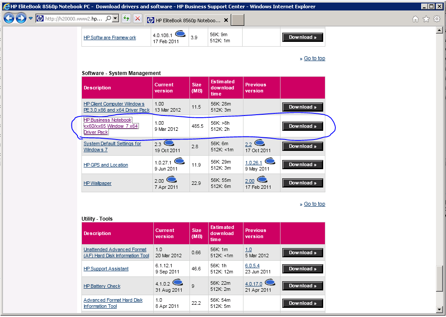This screenshot has height=317, width=446.
Task: Click info icon beside version 4.1.0.2
Action: point(178,283)
